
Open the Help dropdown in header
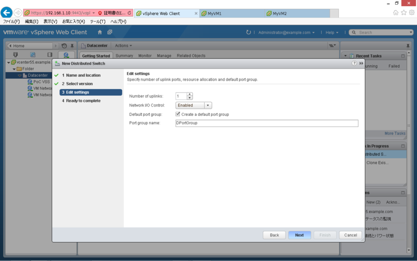tap(332, 32)
